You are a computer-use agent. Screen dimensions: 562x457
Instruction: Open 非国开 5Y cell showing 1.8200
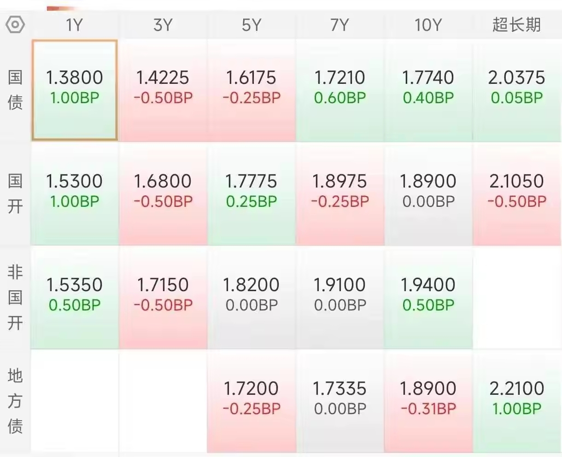click(251, 298)
